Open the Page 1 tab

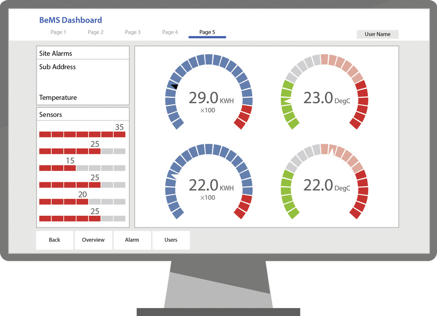coord(58,32)
